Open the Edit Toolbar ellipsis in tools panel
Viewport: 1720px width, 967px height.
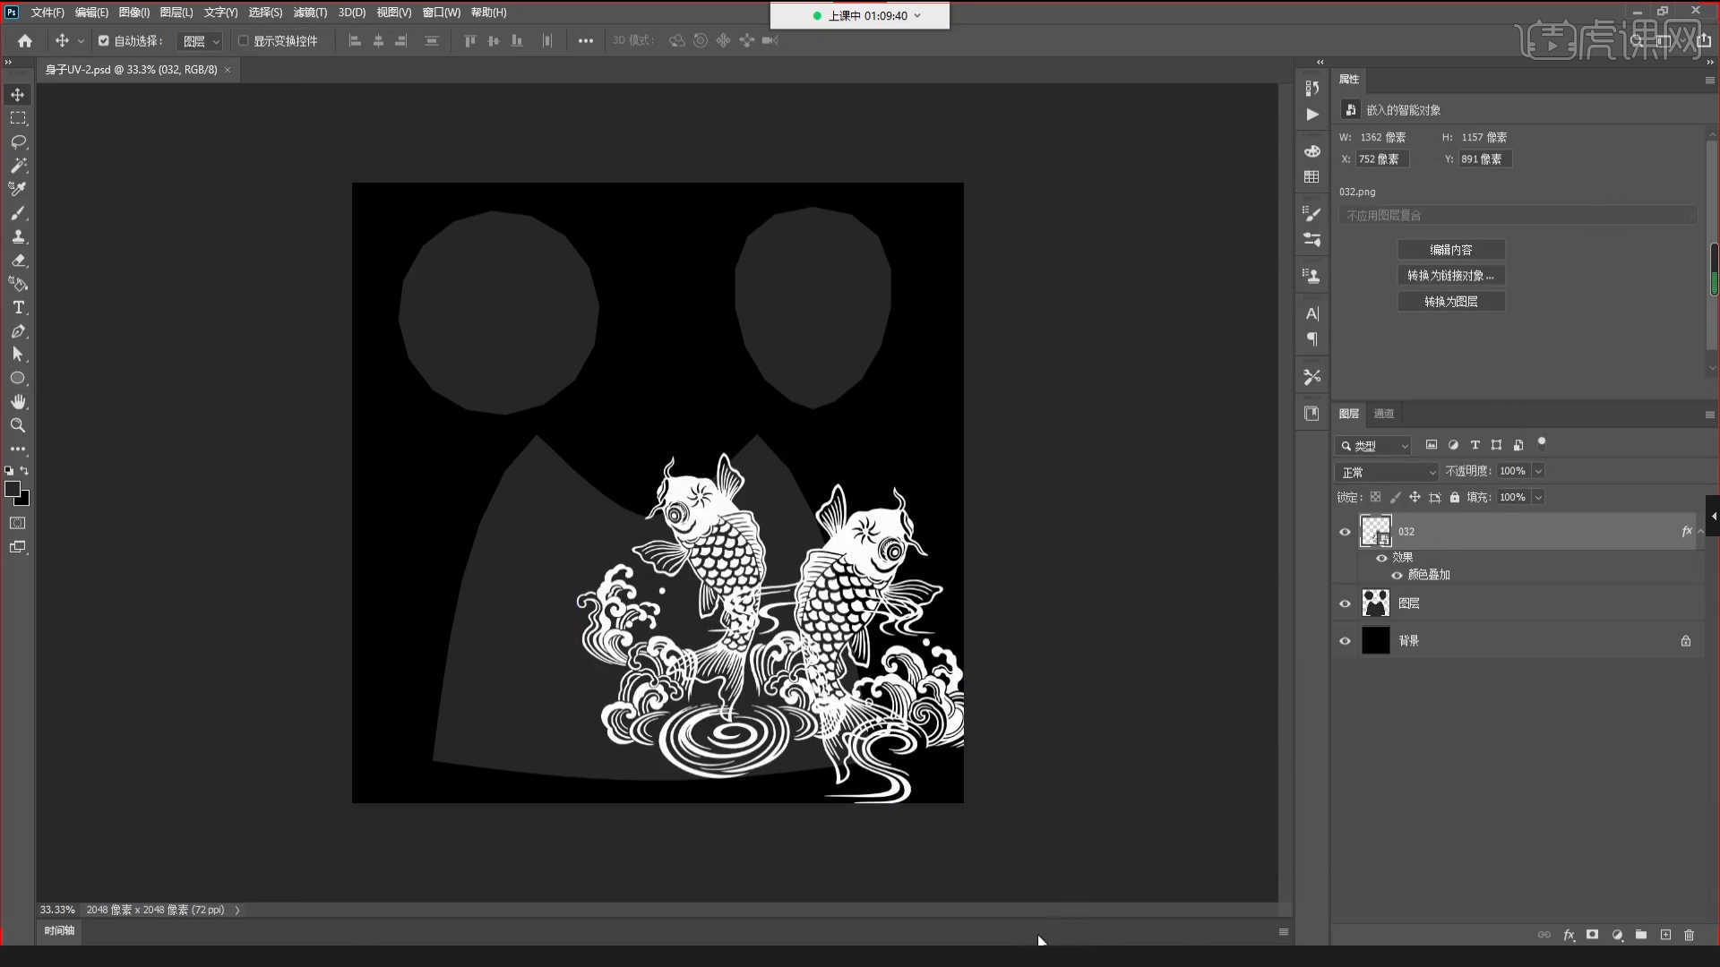[x=18, y=449]
